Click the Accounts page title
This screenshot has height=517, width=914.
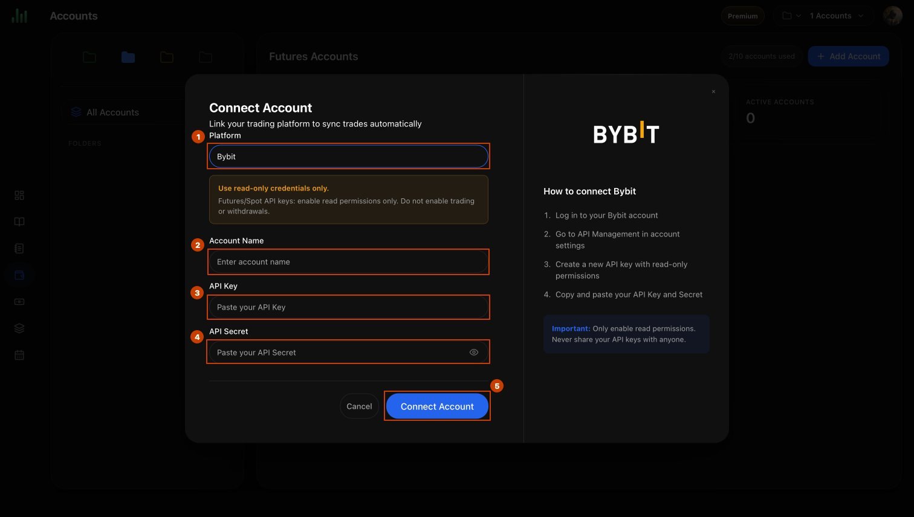74,16
